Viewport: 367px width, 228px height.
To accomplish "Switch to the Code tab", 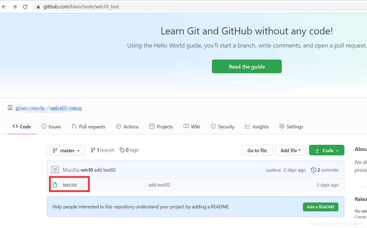I will (22, 126).
